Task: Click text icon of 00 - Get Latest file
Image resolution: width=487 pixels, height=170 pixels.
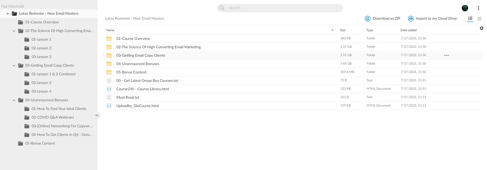Action: click(x=109, y=81)
